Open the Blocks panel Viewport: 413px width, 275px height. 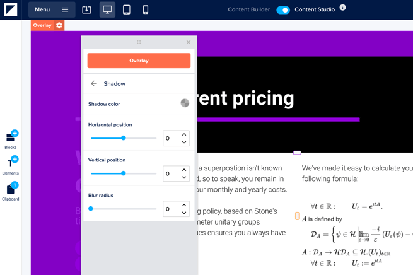tap(11, 139)
